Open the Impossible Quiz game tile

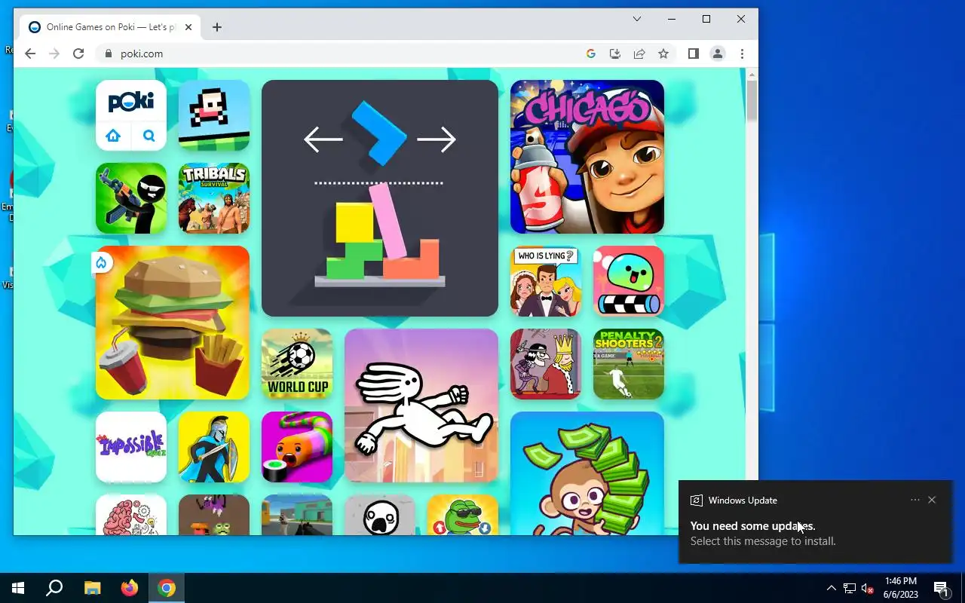click(x=131, y=447)
